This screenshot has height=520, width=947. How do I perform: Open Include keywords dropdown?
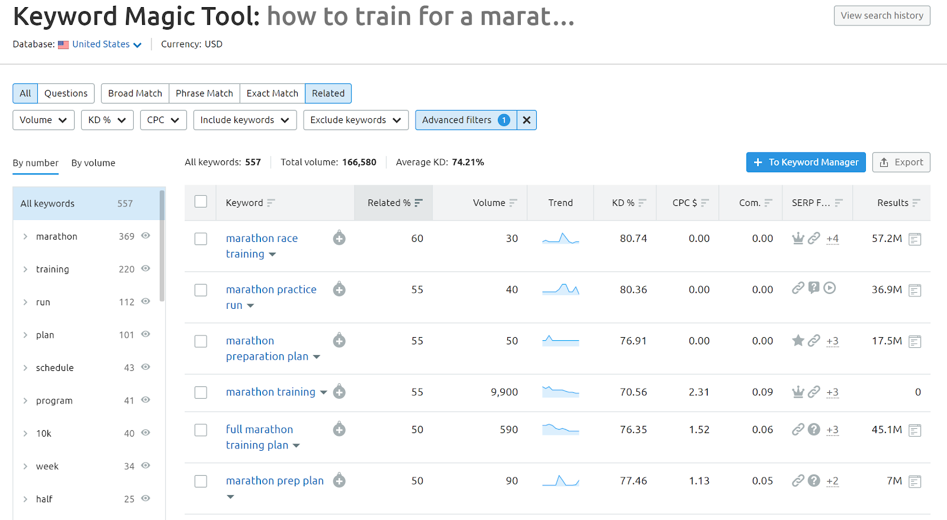(x=244, y=120)
